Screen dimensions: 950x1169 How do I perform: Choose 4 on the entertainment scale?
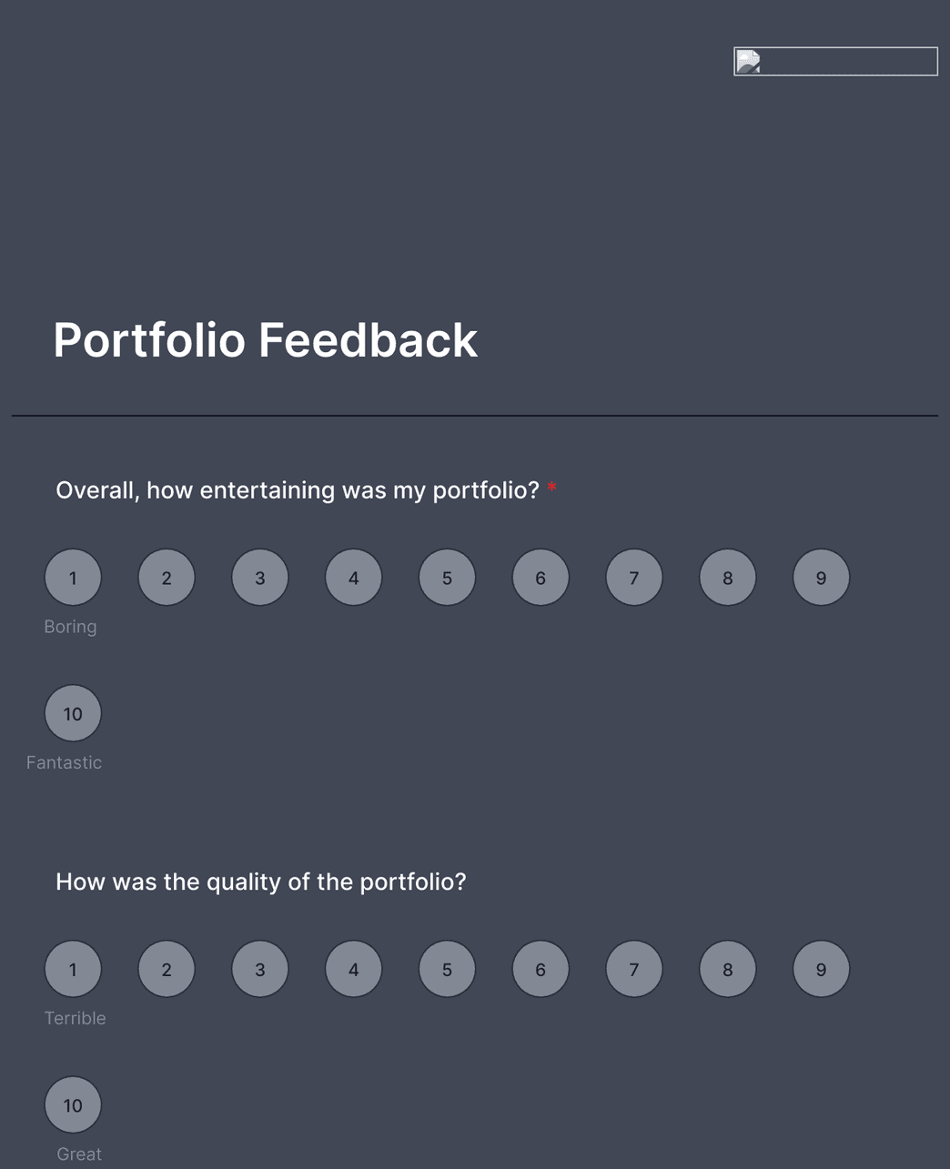point(353,577)
